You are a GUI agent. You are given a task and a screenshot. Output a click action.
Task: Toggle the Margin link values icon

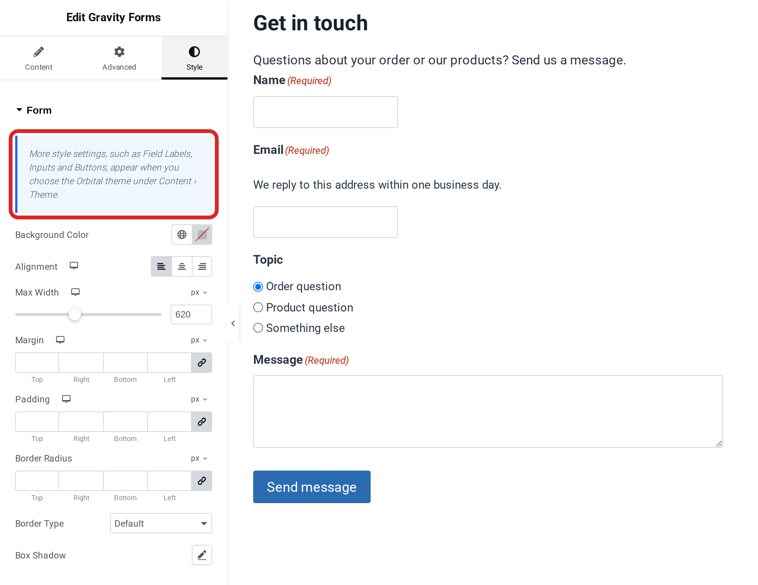[202, 363]
